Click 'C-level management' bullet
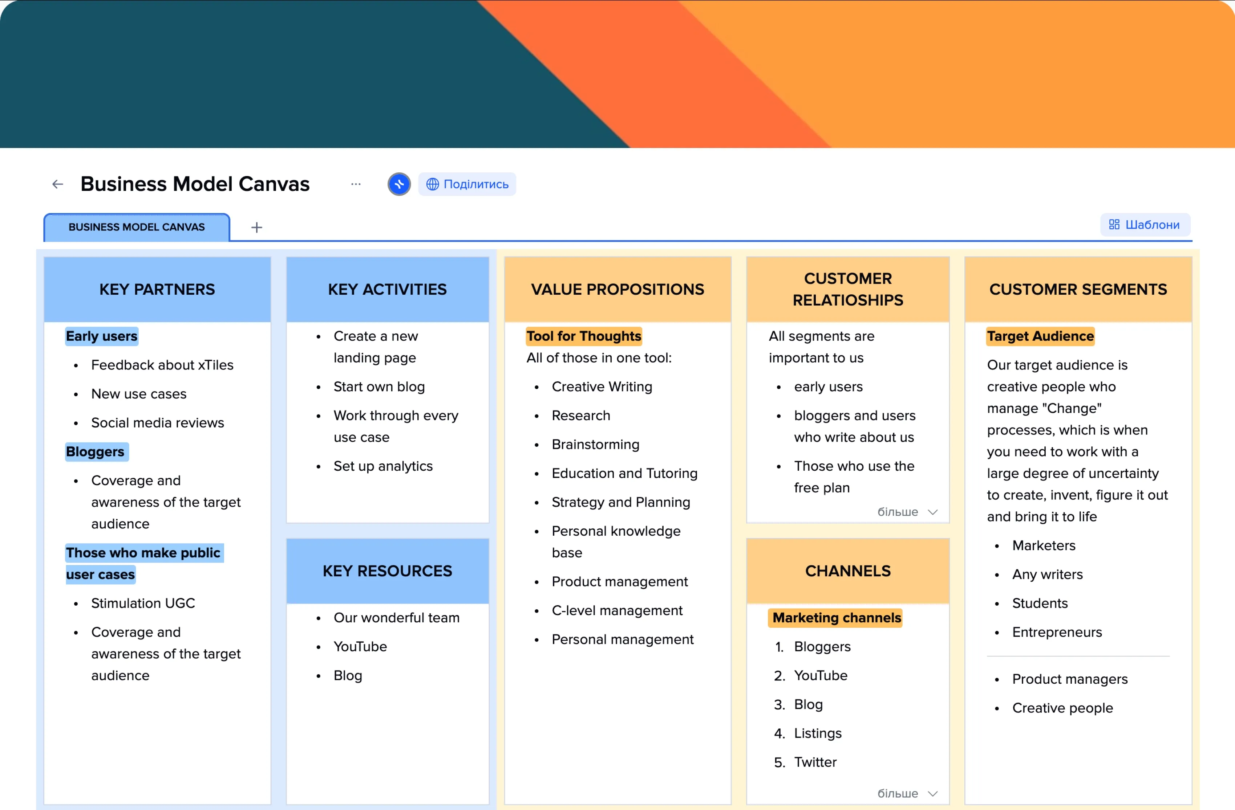1235x810 pixels. click(x=617, y=611)
